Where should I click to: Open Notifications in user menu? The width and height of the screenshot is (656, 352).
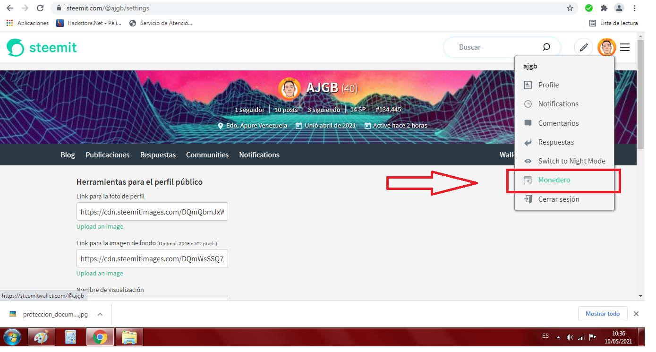click(x=564, y=104)
